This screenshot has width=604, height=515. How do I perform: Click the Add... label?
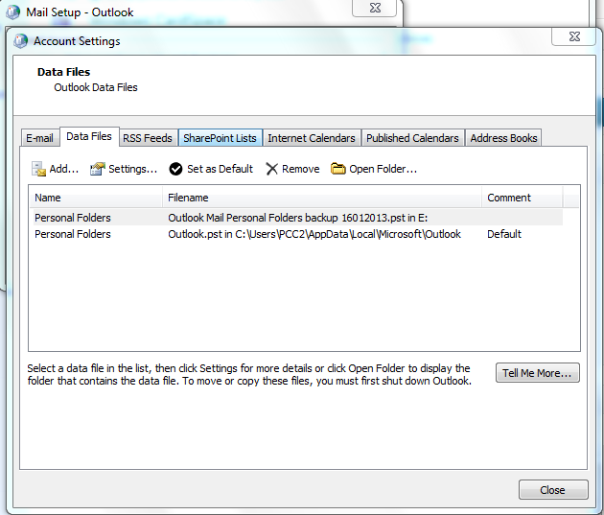[x=64, y=169]
